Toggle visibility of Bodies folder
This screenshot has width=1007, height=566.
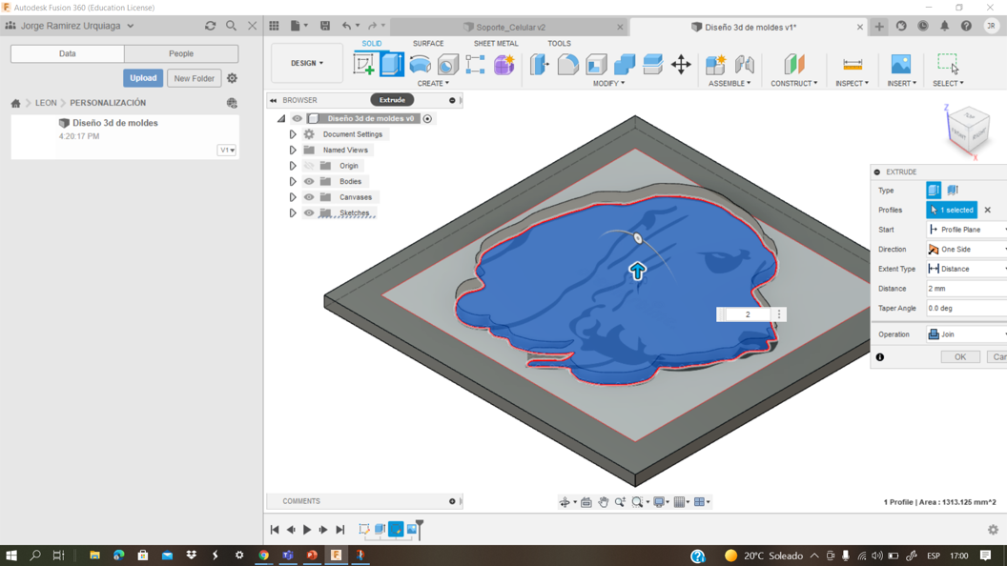click(309, 182)
